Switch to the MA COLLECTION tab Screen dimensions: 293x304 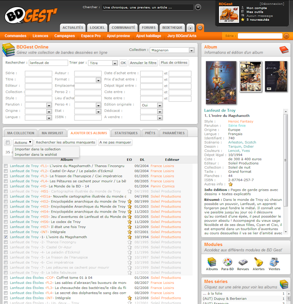click(21, 133)
